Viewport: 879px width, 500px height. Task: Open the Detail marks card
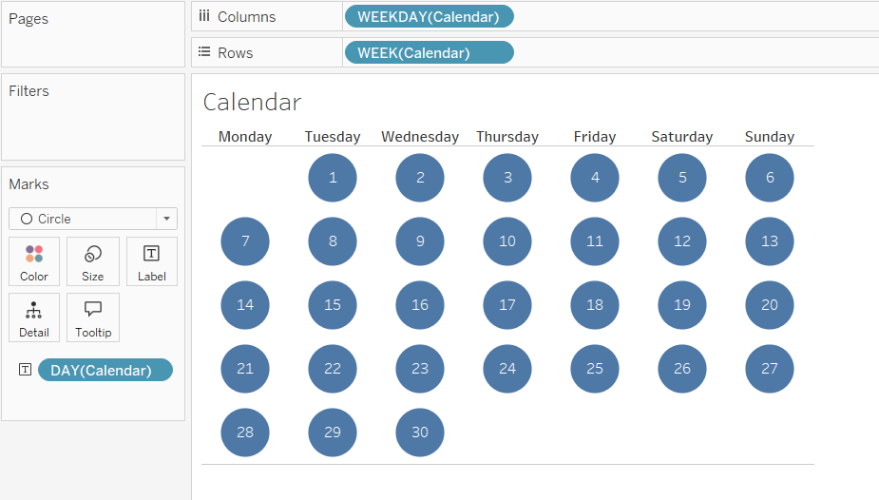pyautogui.click(x=34, y=317)
